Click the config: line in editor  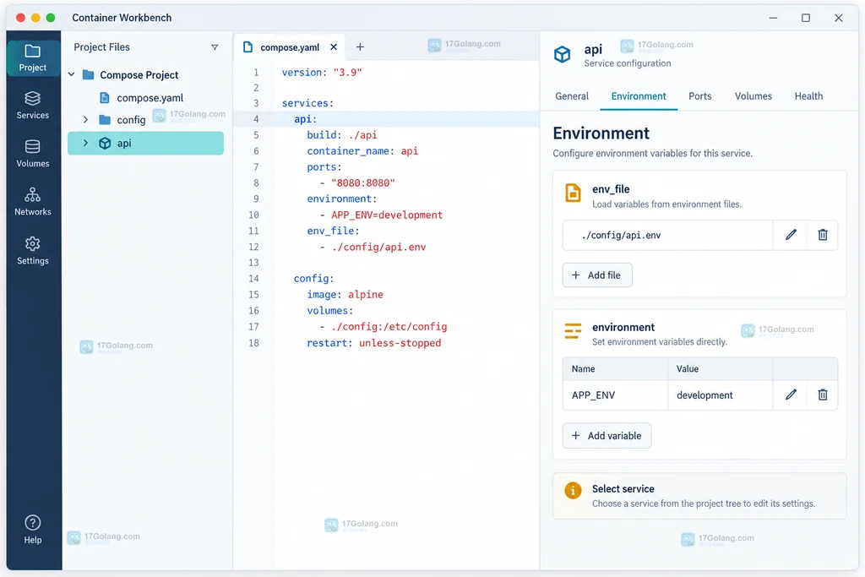coord(313,279)
